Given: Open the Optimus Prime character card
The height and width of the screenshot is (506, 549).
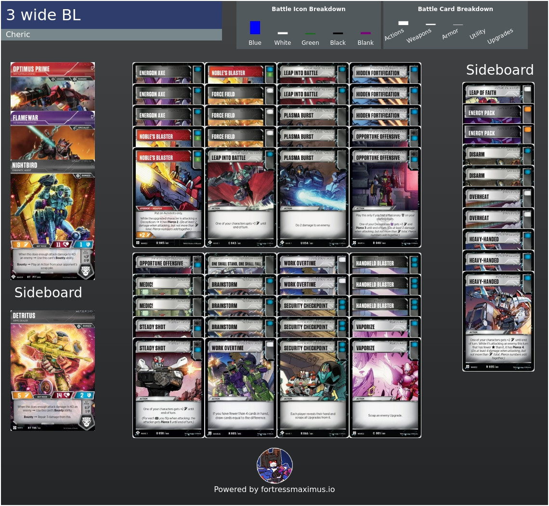Looking at the screenshot, I should [52, 86].
